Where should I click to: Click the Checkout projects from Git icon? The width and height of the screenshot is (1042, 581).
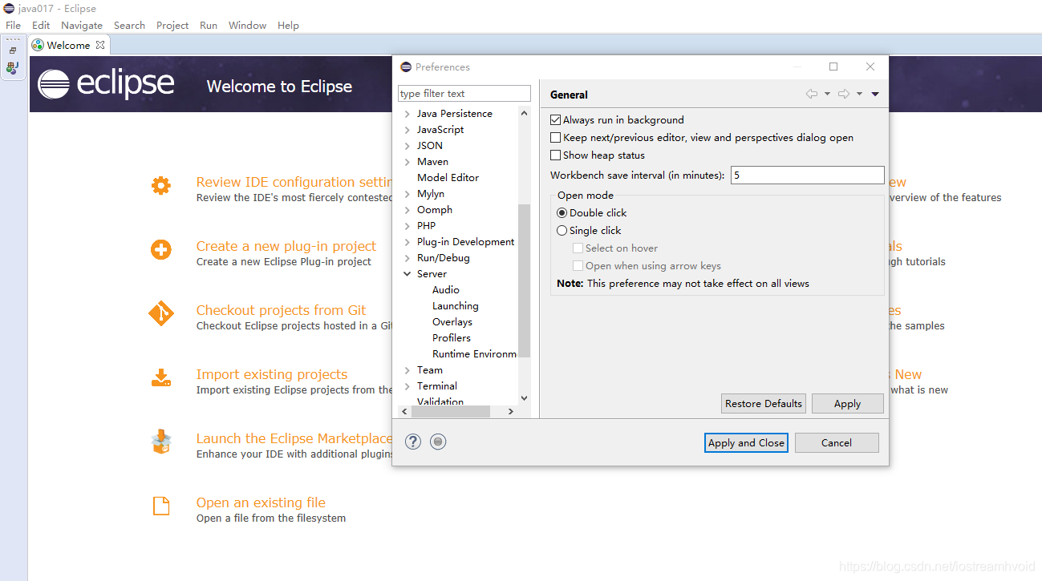(161, 313)
